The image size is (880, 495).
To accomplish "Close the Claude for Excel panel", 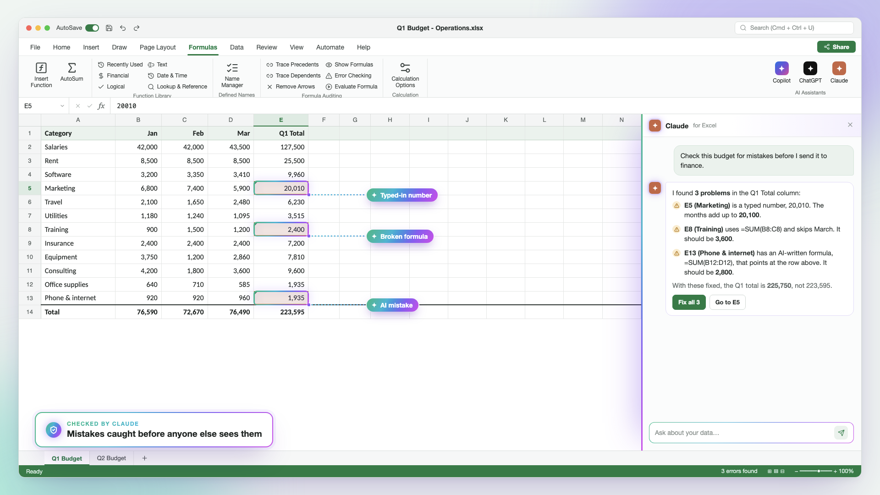I will (850, 125).
